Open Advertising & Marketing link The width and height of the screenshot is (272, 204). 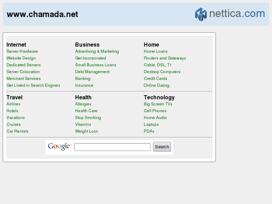97,51
